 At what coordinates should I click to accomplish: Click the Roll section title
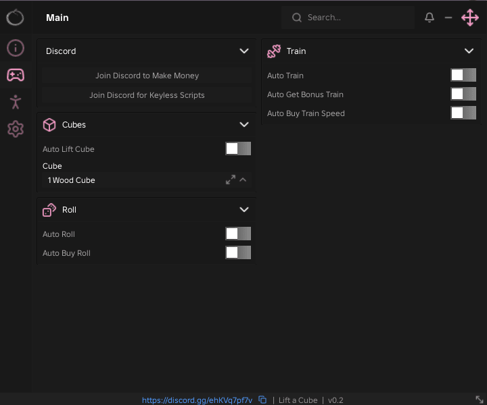click(69, 210)
